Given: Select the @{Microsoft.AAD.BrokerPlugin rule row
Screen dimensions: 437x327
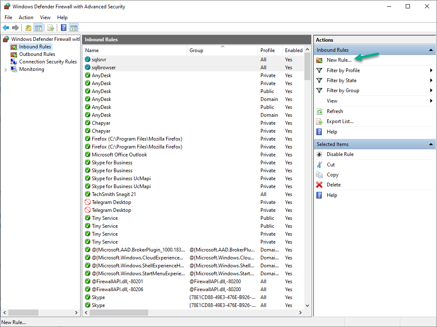Looking at the screenshot, I should pos(193,249).
